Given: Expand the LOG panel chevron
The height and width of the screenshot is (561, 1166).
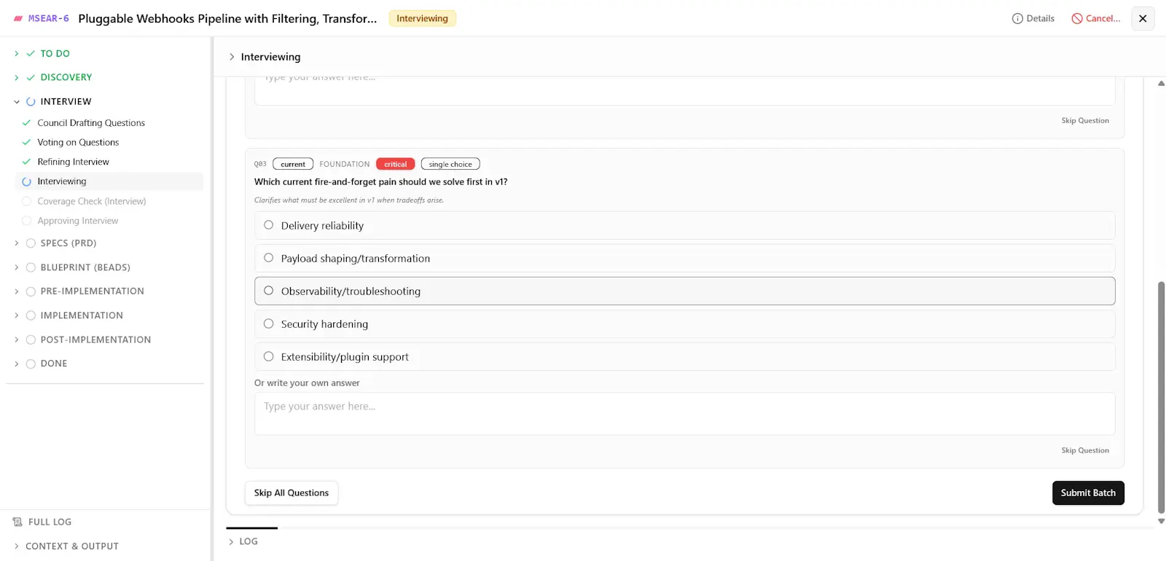Looking at the screenshot, I should pos(231,541).
